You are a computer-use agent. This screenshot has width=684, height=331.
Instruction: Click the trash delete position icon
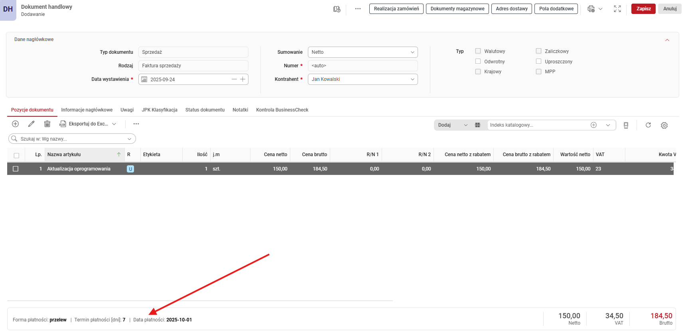pos(47,124)
